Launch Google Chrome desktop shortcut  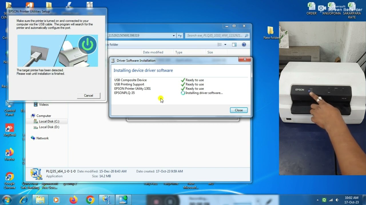[9, 181]
